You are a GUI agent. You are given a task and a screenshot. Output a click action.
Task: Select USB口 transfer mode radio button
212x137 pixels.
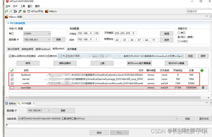tap(179, 41)
